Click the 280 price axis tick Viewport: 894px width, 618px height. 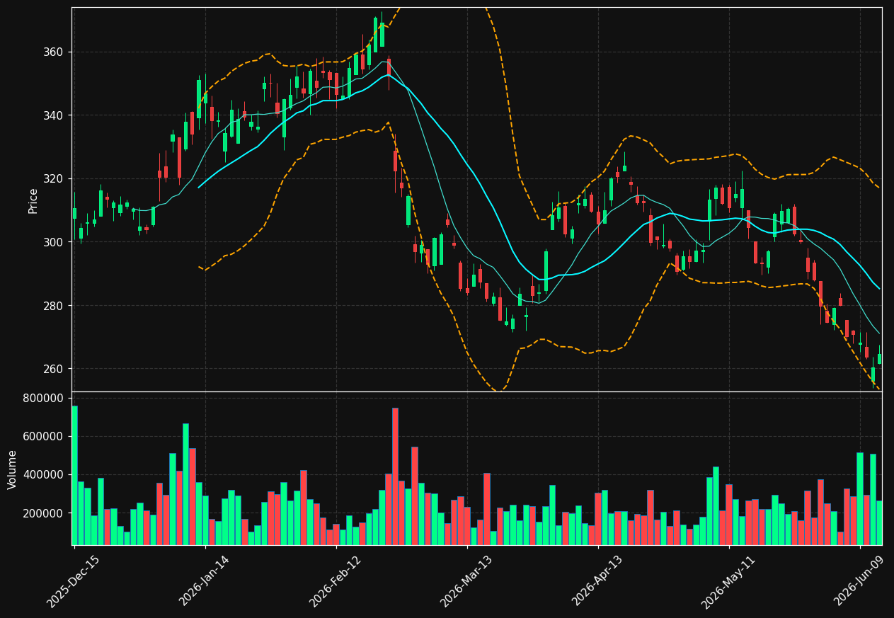54,306
